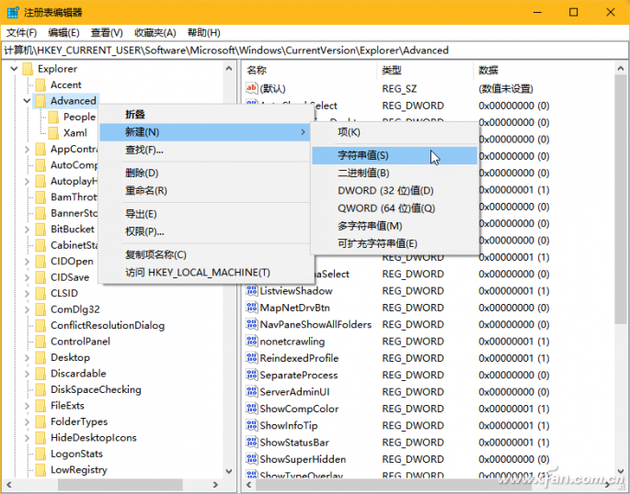Click the ServerAdminUI value icon

coord(252,392)
